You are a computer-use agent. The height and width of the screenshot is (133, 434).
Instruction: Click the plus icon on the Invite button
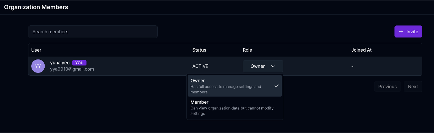click(x=401, y=31)
